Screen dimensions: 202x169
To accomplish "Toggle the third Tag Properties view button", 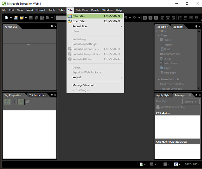I will click(x=21, y=102).
